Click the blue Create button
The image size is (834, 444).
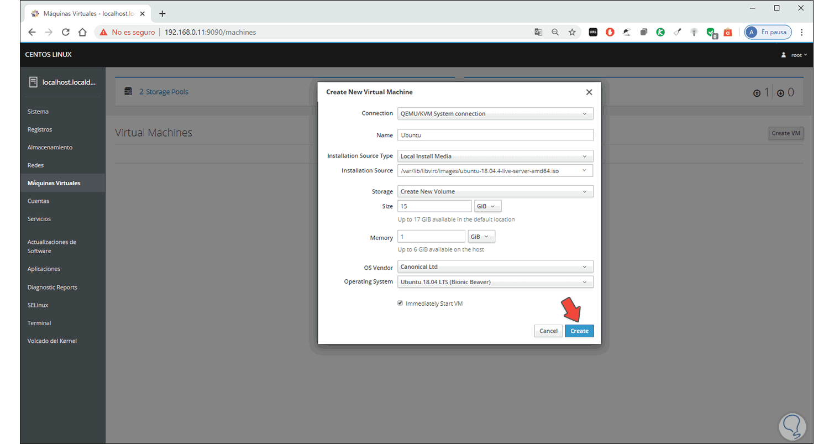[x=579, y=331]
